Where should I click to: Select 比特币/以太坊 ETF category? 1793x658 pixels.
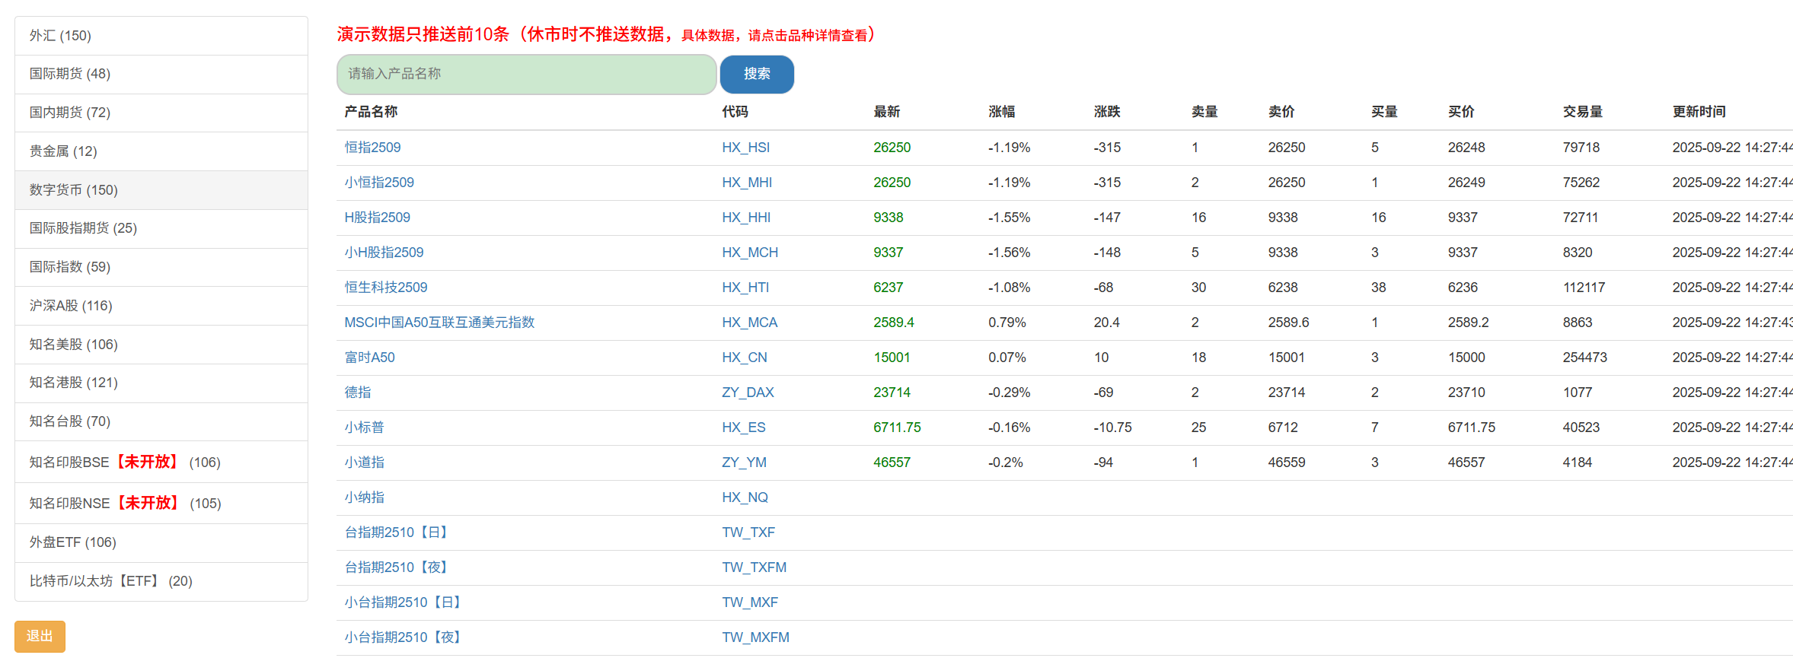(x=161, y=581)
